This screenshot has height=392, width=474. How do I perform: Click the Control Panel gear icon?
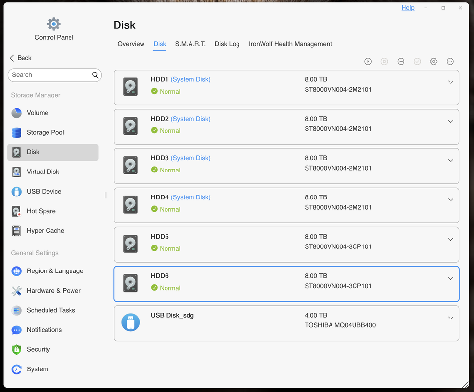[x=54, y=24]
